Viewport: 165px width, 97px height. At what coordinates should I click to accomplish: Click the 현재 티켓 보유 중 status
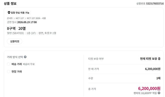tap(150, 59)
